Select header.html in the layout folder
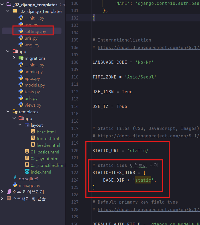Screen dimensions: 200x225 click(48, 145)
